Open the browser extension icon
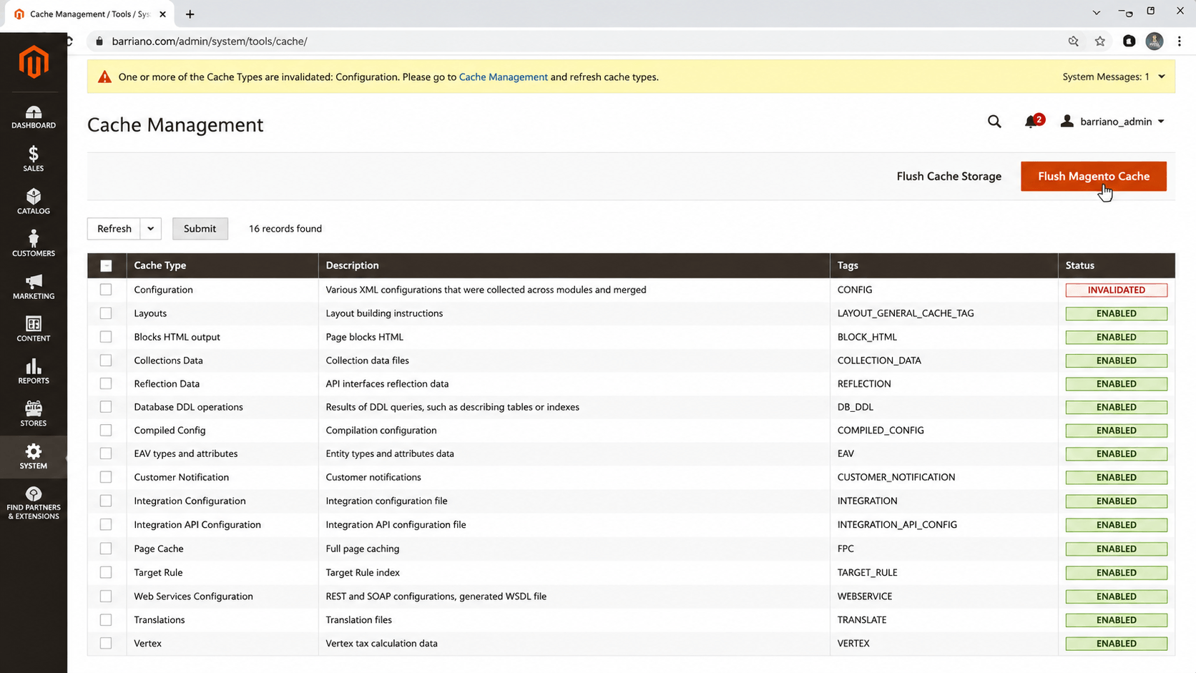The image size is (1196, 673). click(x=1129, y=41)
